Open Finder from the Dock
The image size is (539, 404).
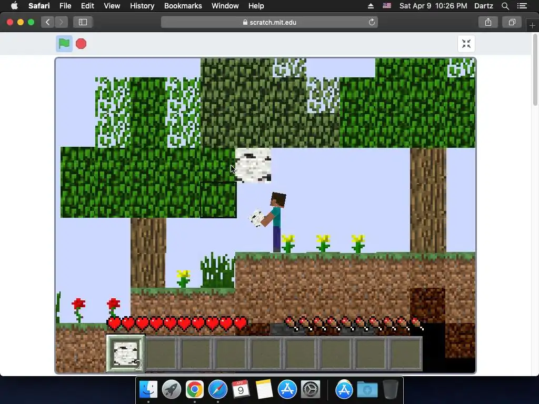[x=148, y=389]
